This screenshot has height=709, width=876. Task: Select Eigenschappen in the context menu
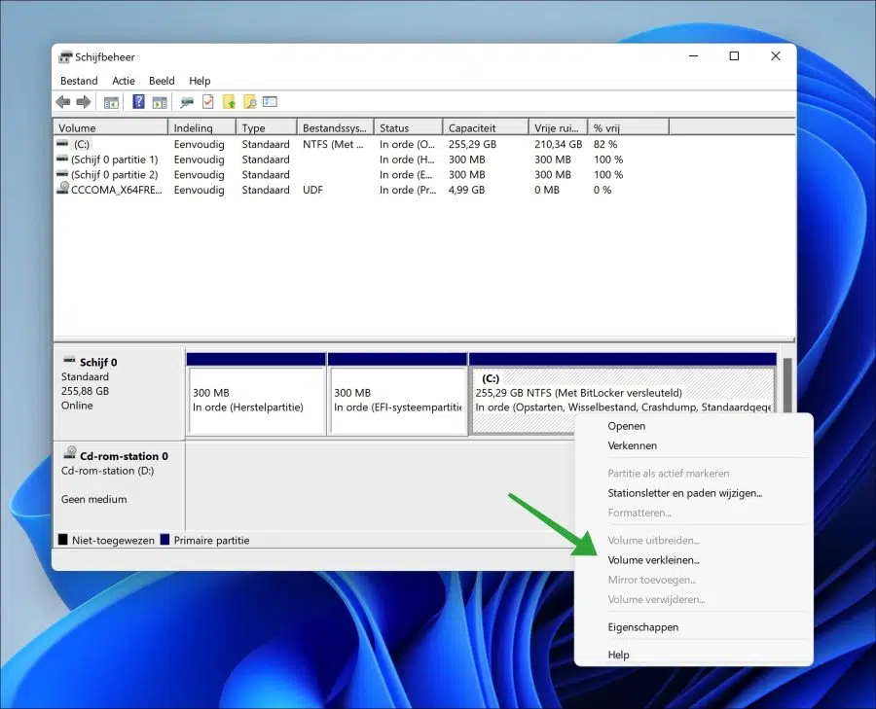click(x=643, y=627)
